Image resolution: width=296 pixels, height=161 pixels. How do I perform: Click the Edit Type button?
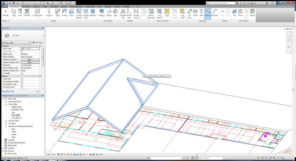point(38,43)
